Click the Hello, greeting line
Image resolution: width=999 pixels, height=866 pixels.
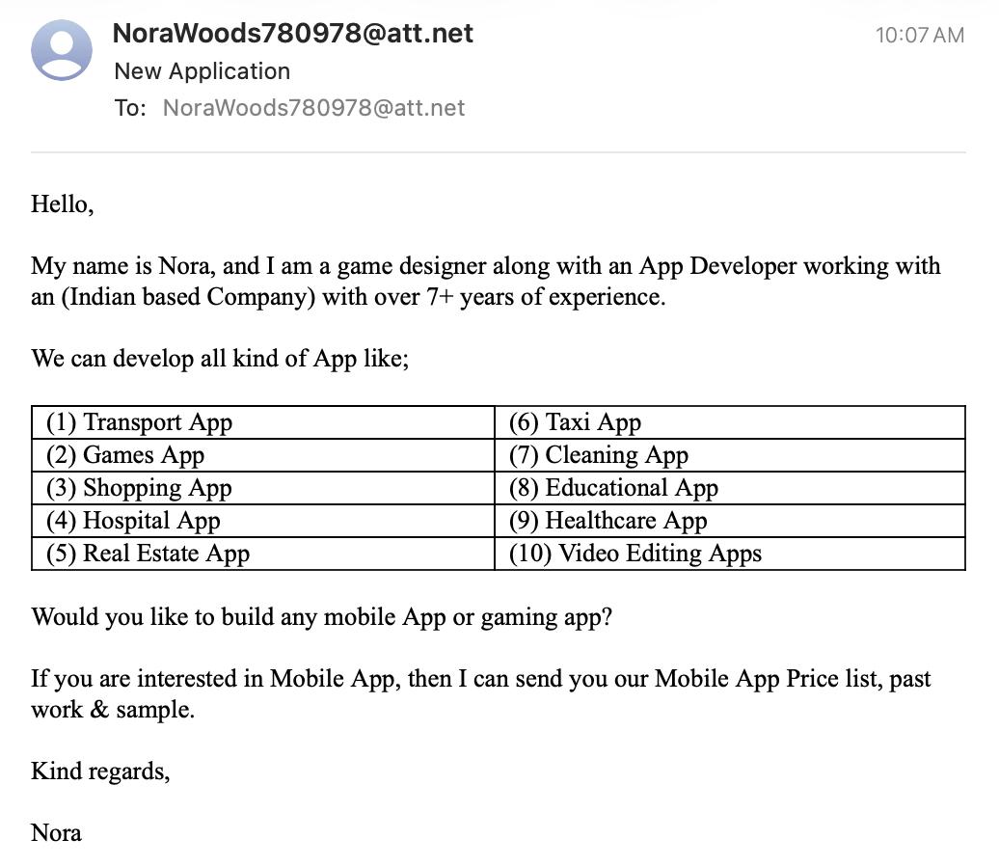coord(63,204)
